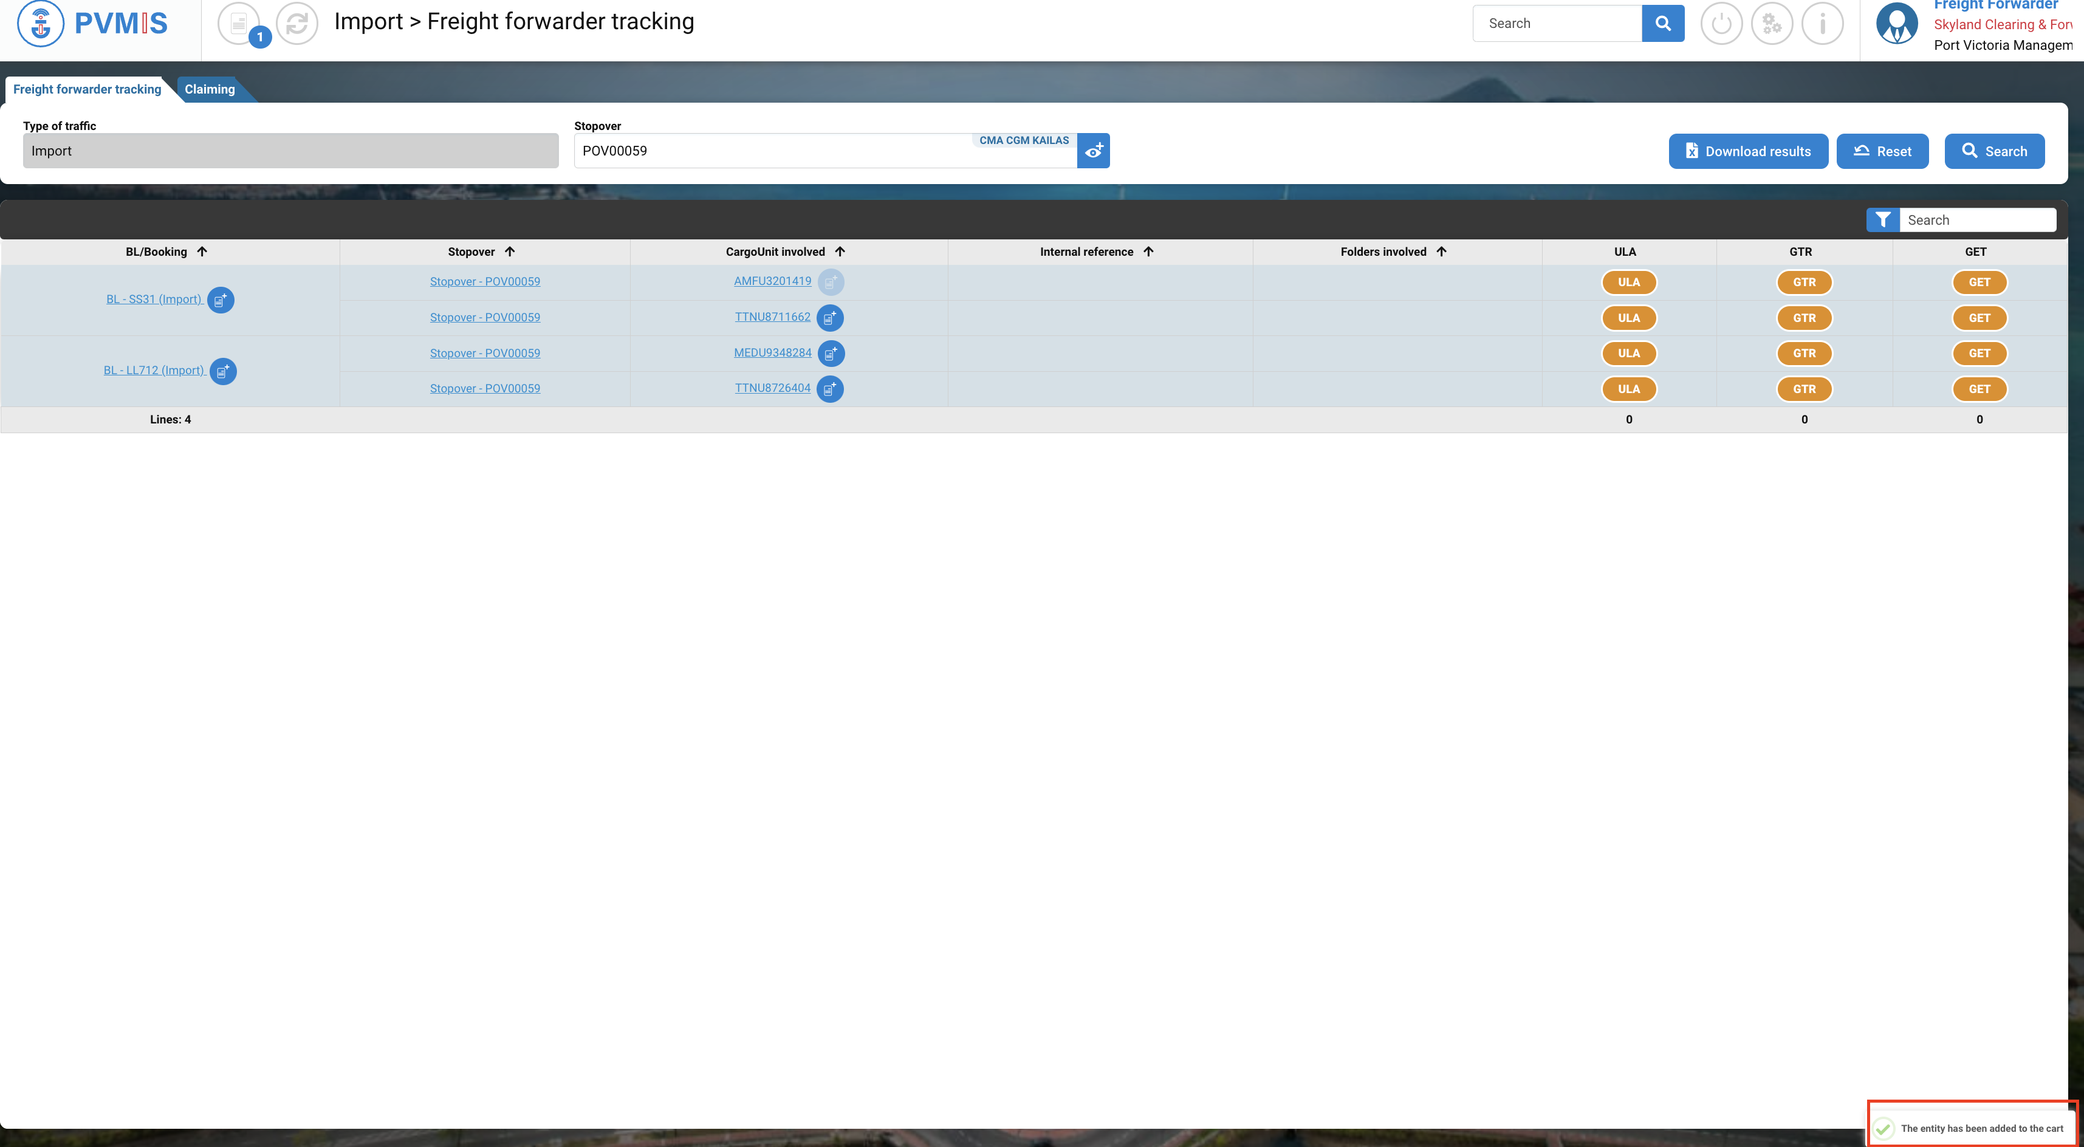Switch to the Claiming tab
2084x1147 pixels.
210,89
